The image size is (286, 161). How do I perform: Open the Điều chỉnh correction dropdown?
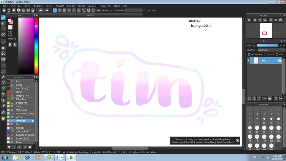(133, 10)
